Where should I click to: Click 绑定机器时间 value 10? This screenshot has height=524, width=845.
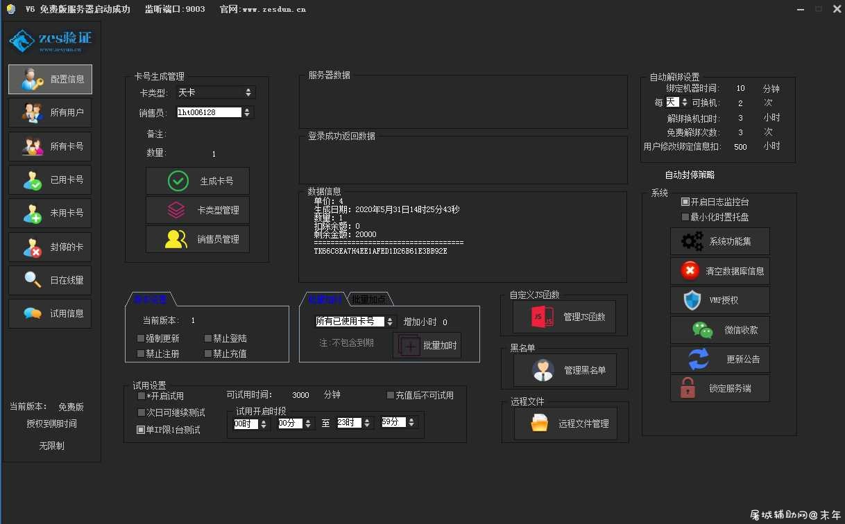click(741, 89)
